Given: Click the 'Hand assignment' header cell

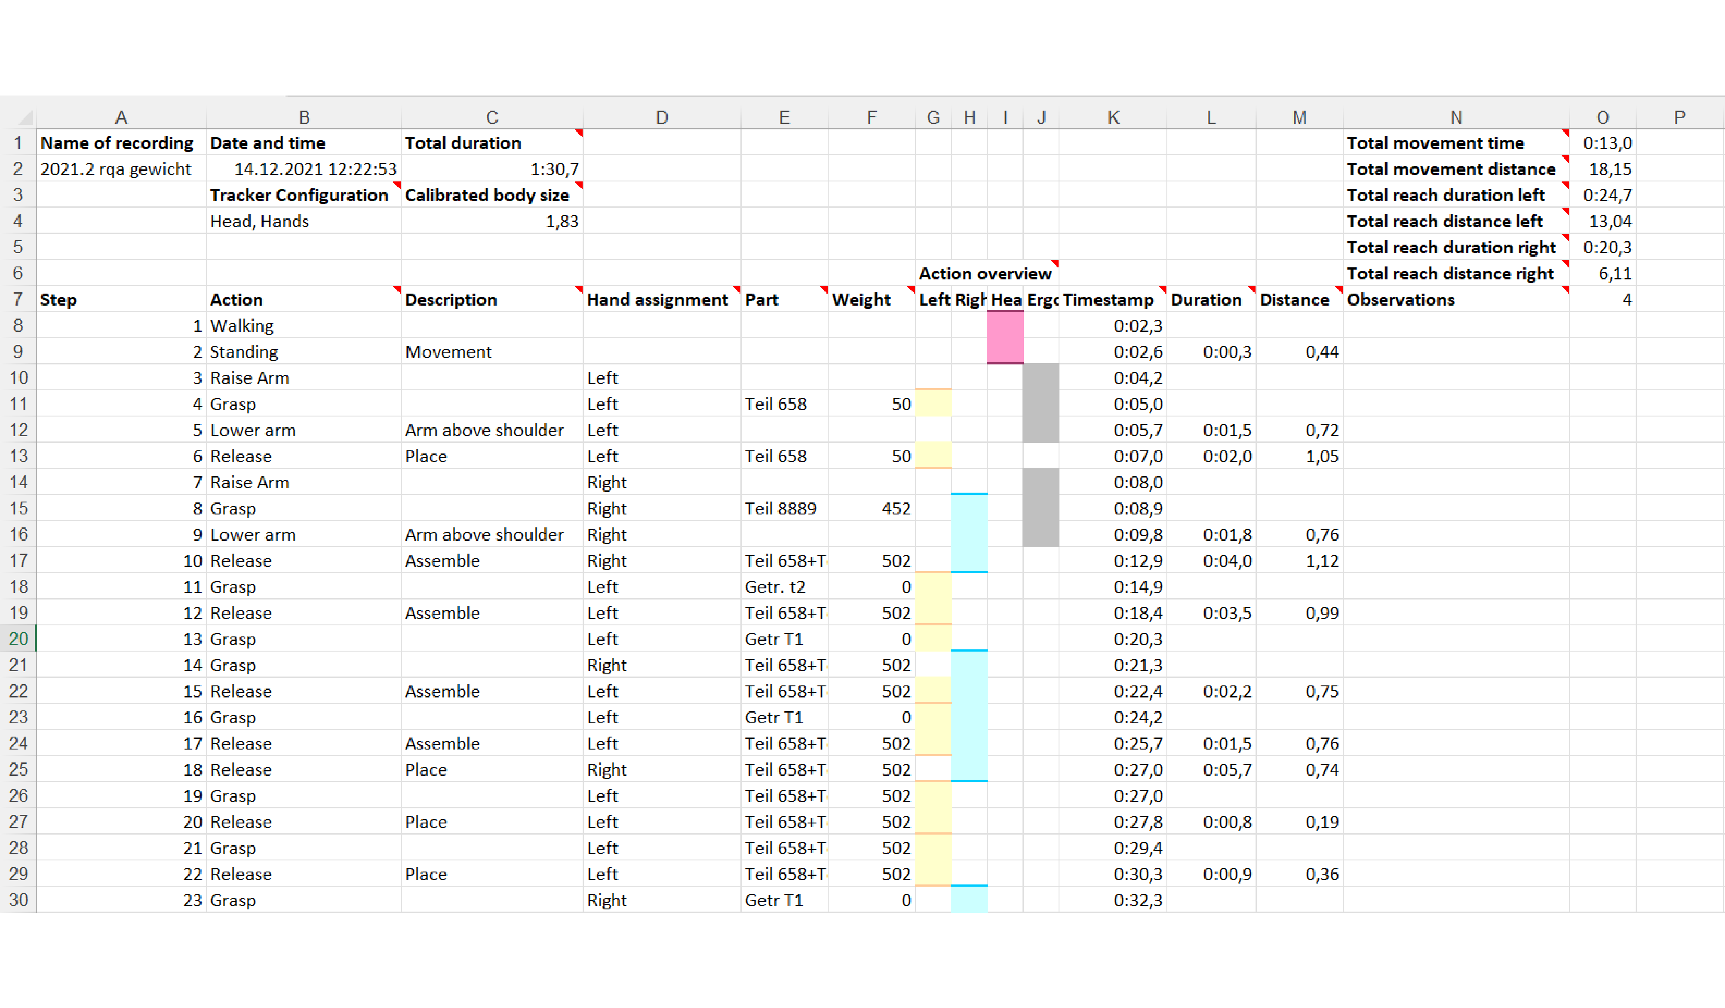Looking at the screenshot, I should [x=662, y=299].
